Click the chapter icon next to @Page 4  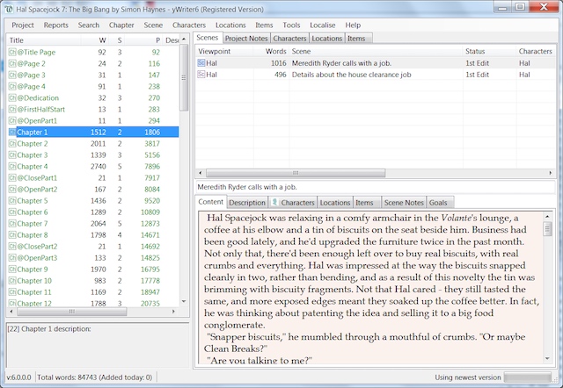tap(12, 87)
